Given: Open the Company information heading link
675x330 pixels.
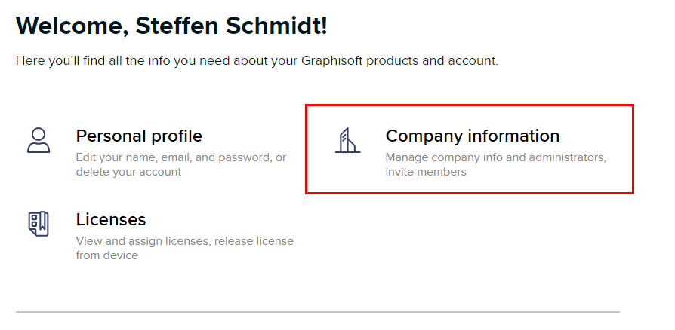Looking at the screenshot, I should (472, 136).
